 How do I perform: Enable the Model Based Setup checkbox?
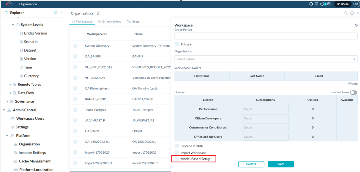tap(177, 159)
